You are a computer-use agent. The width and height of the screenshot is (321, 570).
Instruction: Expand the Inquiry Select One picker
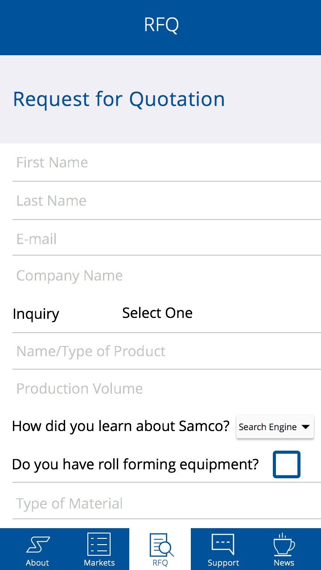click(157, 313)
